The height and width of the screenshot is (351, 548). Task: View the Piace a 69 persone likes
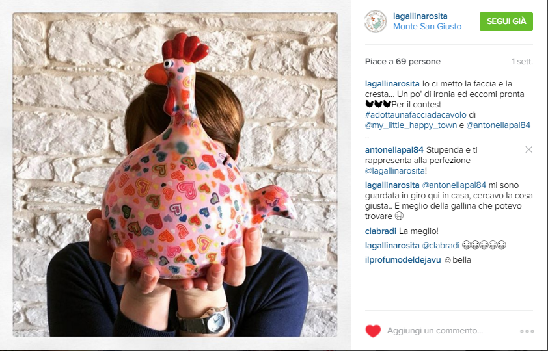coord(403,62)
